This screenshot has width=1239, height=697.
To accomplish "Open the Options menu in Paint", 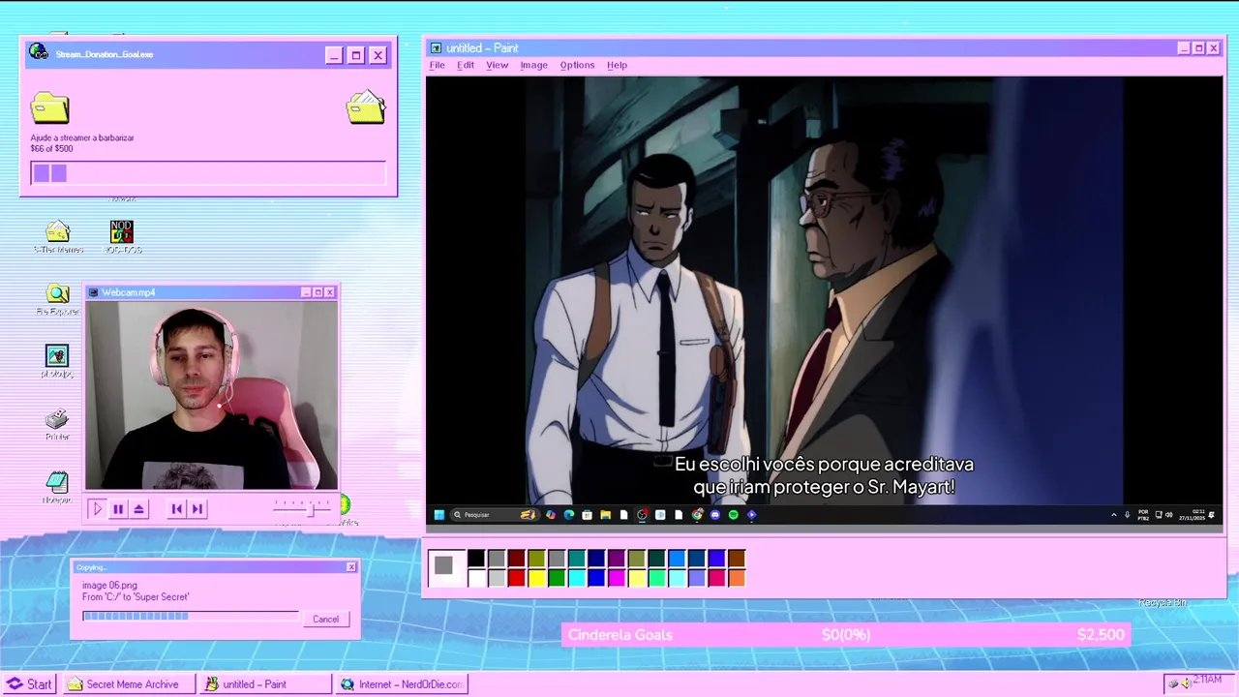I will [x=577, y=65].
